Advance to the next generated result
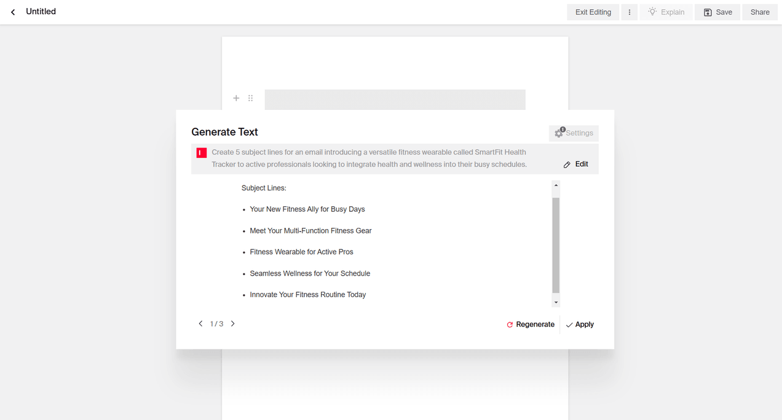This screenshot has width=782, height=420. pos(232,323)
